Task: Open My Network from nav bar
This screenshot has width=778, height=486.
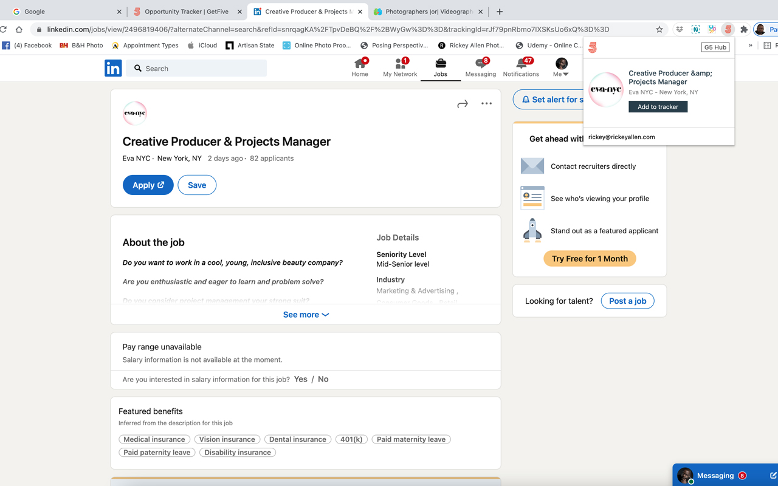Action: coord(400,67)
